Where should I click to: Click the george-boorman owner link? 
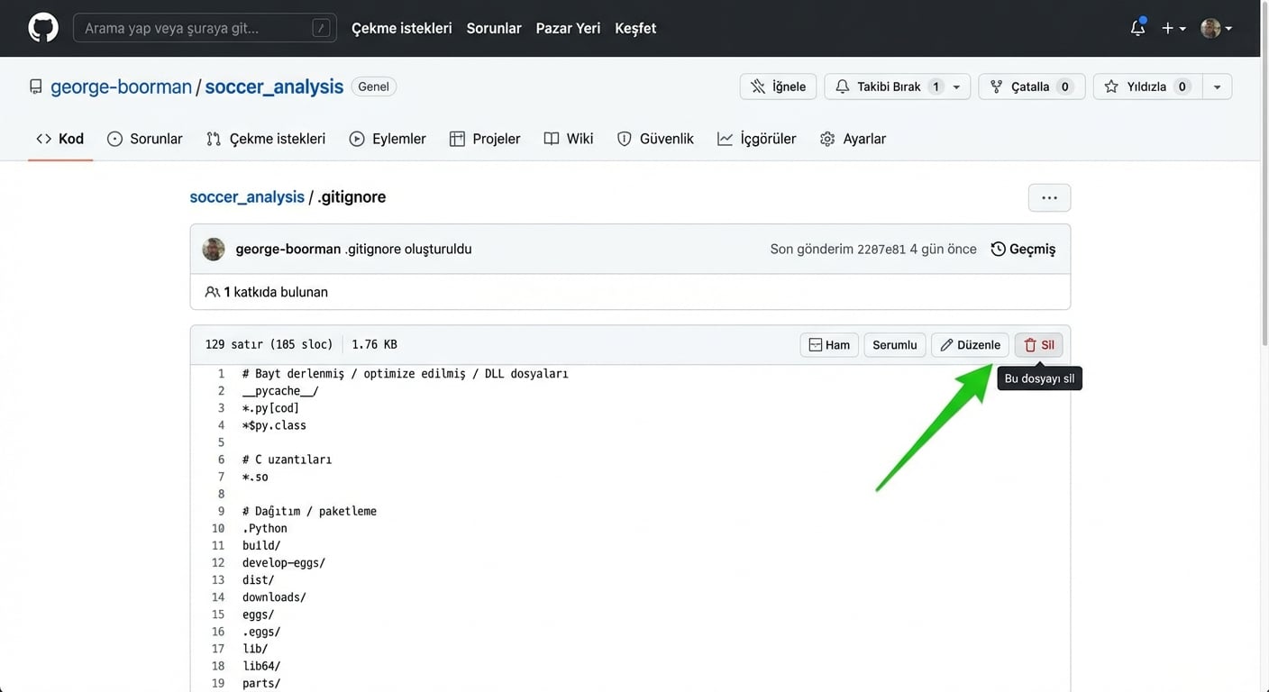[x=121, y=86]
